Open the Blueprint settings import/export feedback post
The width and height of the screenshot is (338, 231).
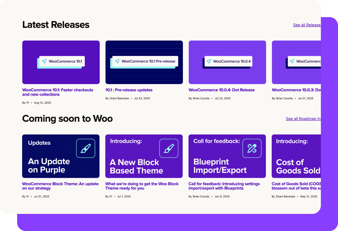[224, 186]
